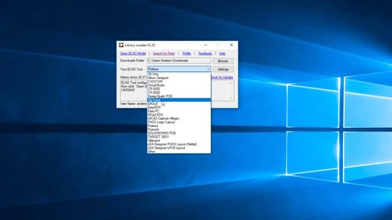Select Easy-PC in the dropdown

pyautogui.click(x=179, y=111)
